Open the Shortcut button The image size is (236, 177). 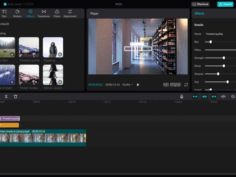click(x=200, y=4)
